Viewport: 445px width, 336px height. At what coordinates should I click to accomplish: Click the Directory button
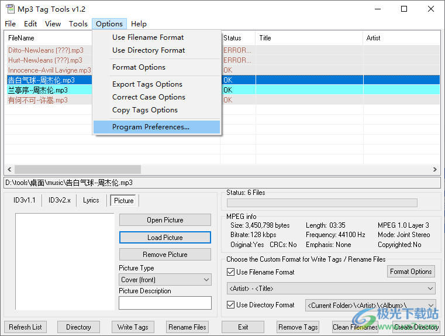78,327
